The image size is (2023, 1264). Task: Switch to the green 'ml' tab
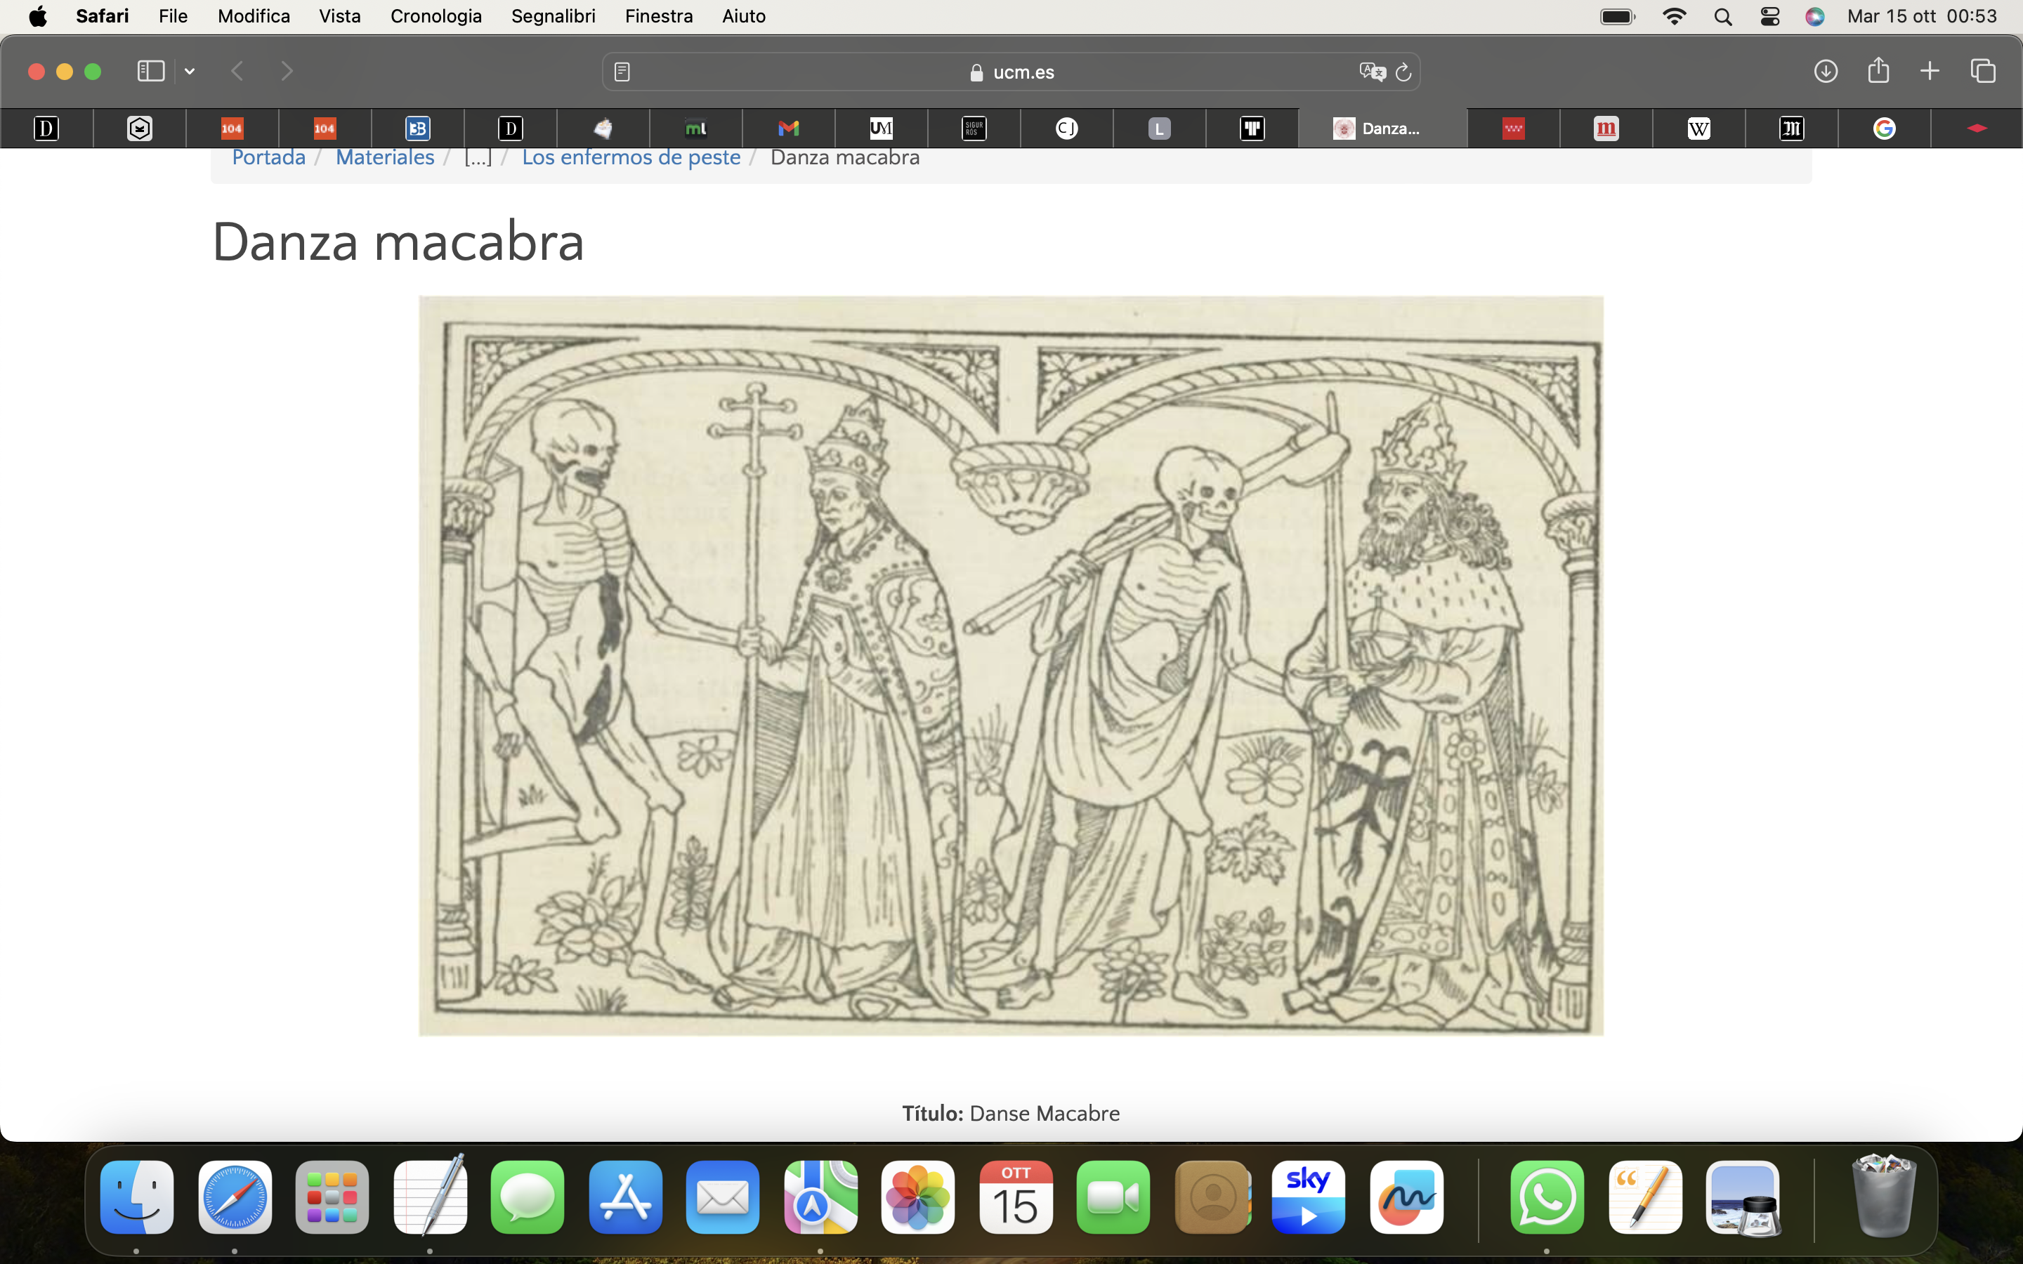(695, 128)
